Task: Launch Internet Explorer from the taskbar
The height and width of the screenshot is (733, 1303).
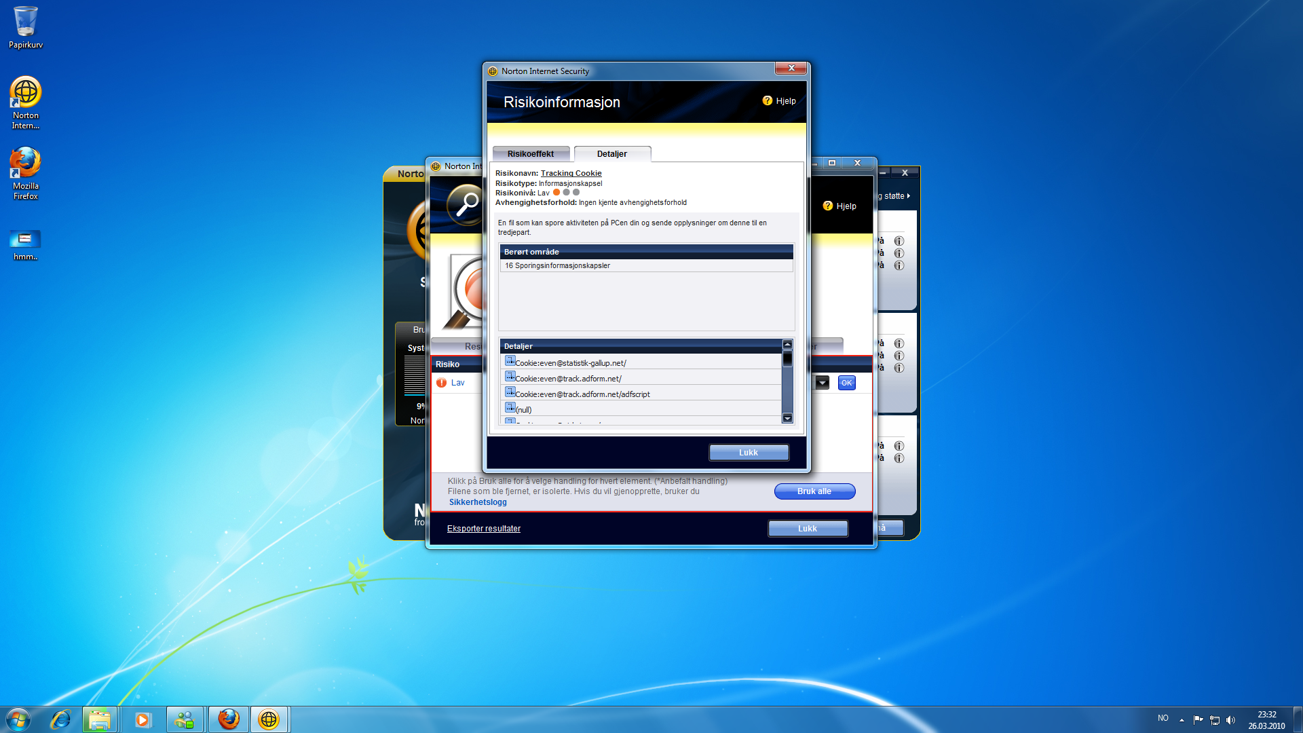Action: (60, 719)
